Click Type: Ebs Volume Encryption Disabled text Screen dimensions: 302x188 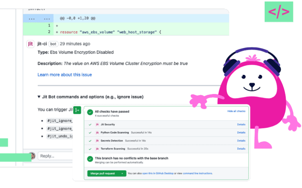click(x=75, y=52)
